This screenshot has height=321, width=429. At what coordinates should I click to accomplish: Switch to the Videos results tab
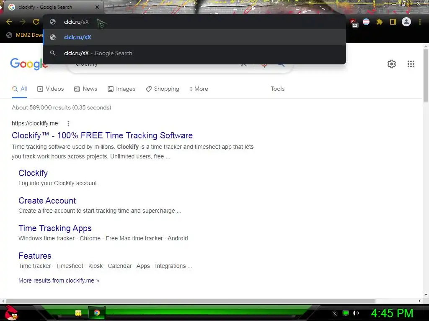[51, 89]
